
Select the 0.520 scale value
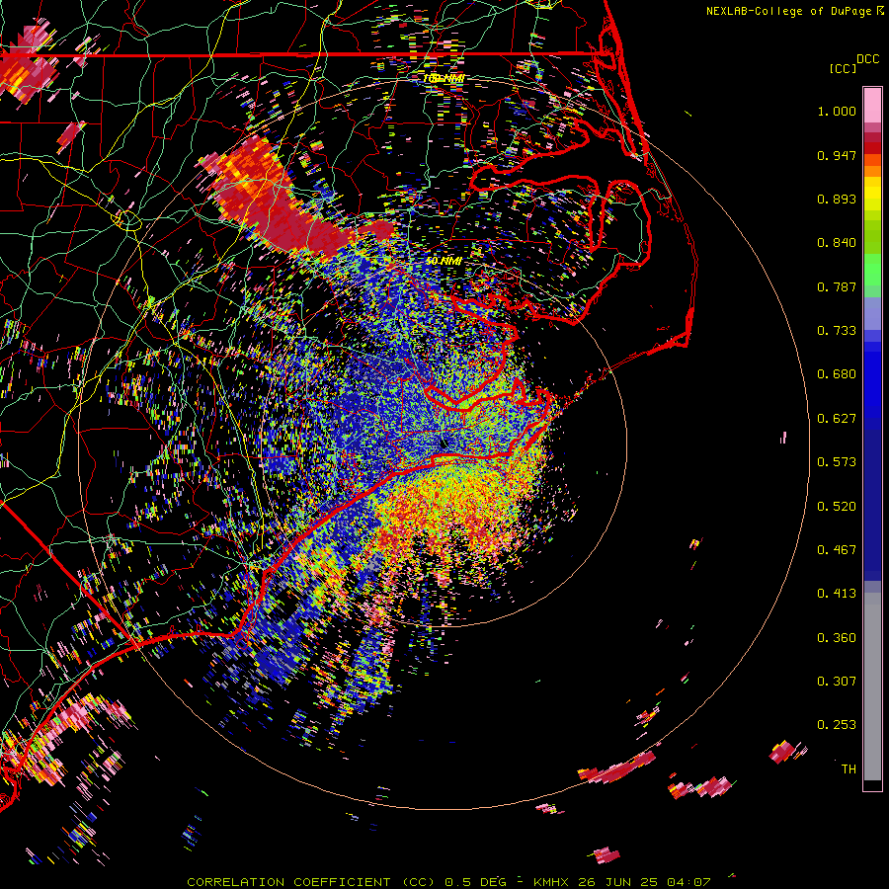pyautogui.click(x=837, y=507)
